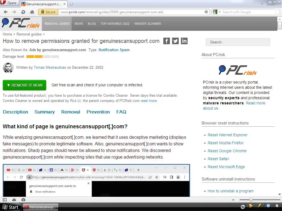Open Top Antivirus 2022 menu item
This screenshot has height=211, width=282.
click(x=115, y=24)
